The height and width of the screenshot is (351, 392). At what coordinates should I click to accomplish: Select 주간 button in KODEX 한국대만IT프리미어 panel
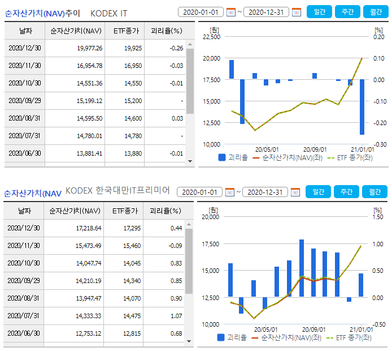pos(346,192)
